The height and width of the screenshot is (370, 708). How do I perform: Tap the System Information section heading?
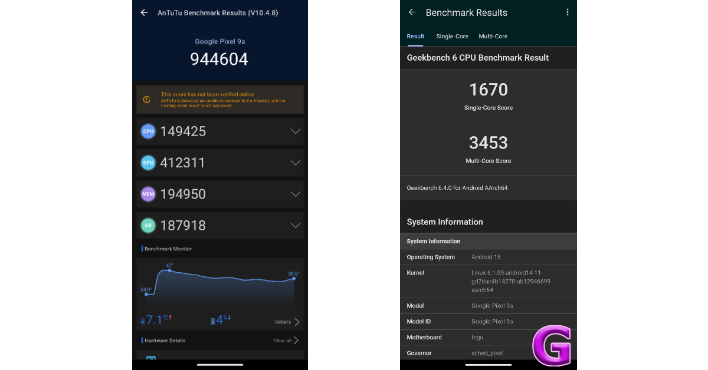click(x=445, y=222)
